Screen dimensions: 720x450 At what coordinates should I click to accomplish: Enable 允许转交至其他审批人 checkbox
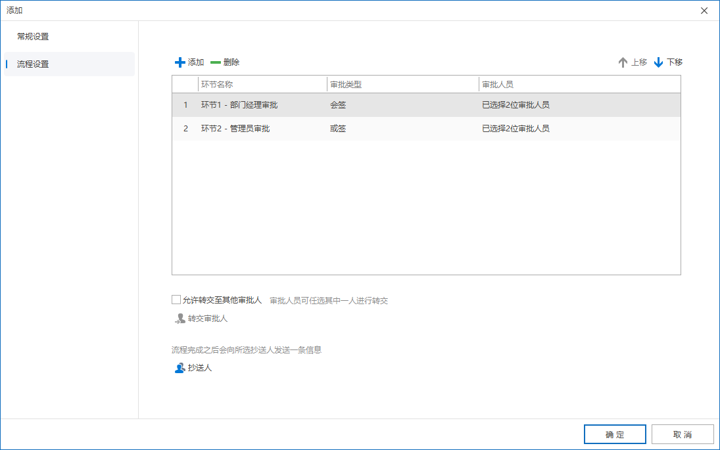point(176,300)
